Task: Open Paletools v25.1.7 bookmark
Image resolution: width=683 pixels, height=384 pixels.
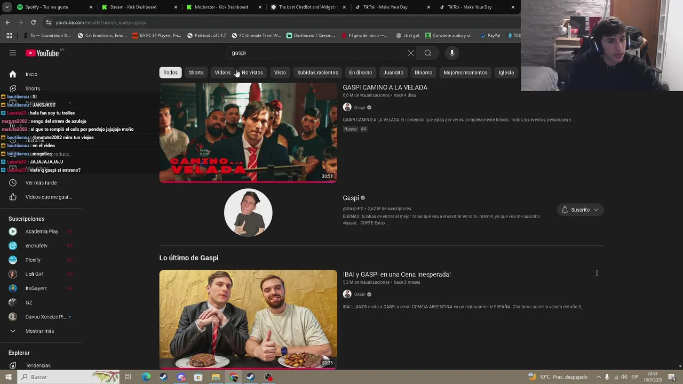Action: [207, 36]
